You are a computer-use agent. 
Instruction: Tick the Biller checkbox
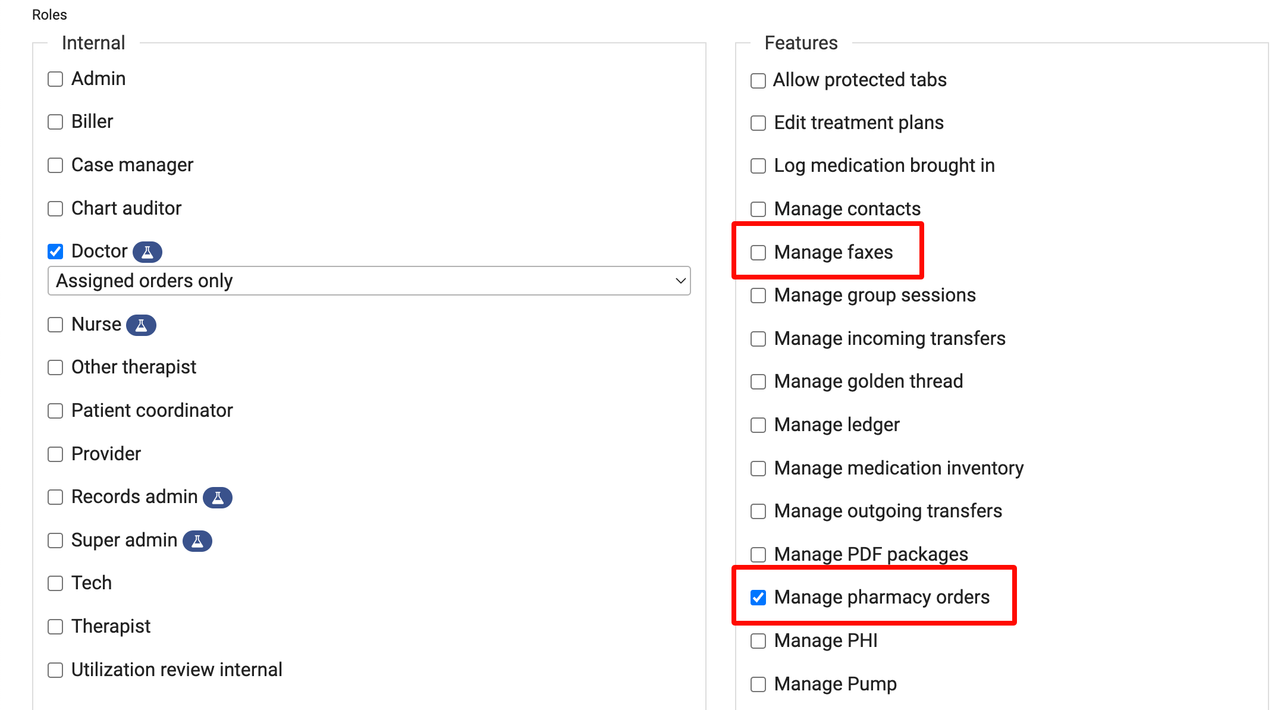pyautogui.click(x=55, y=122)
